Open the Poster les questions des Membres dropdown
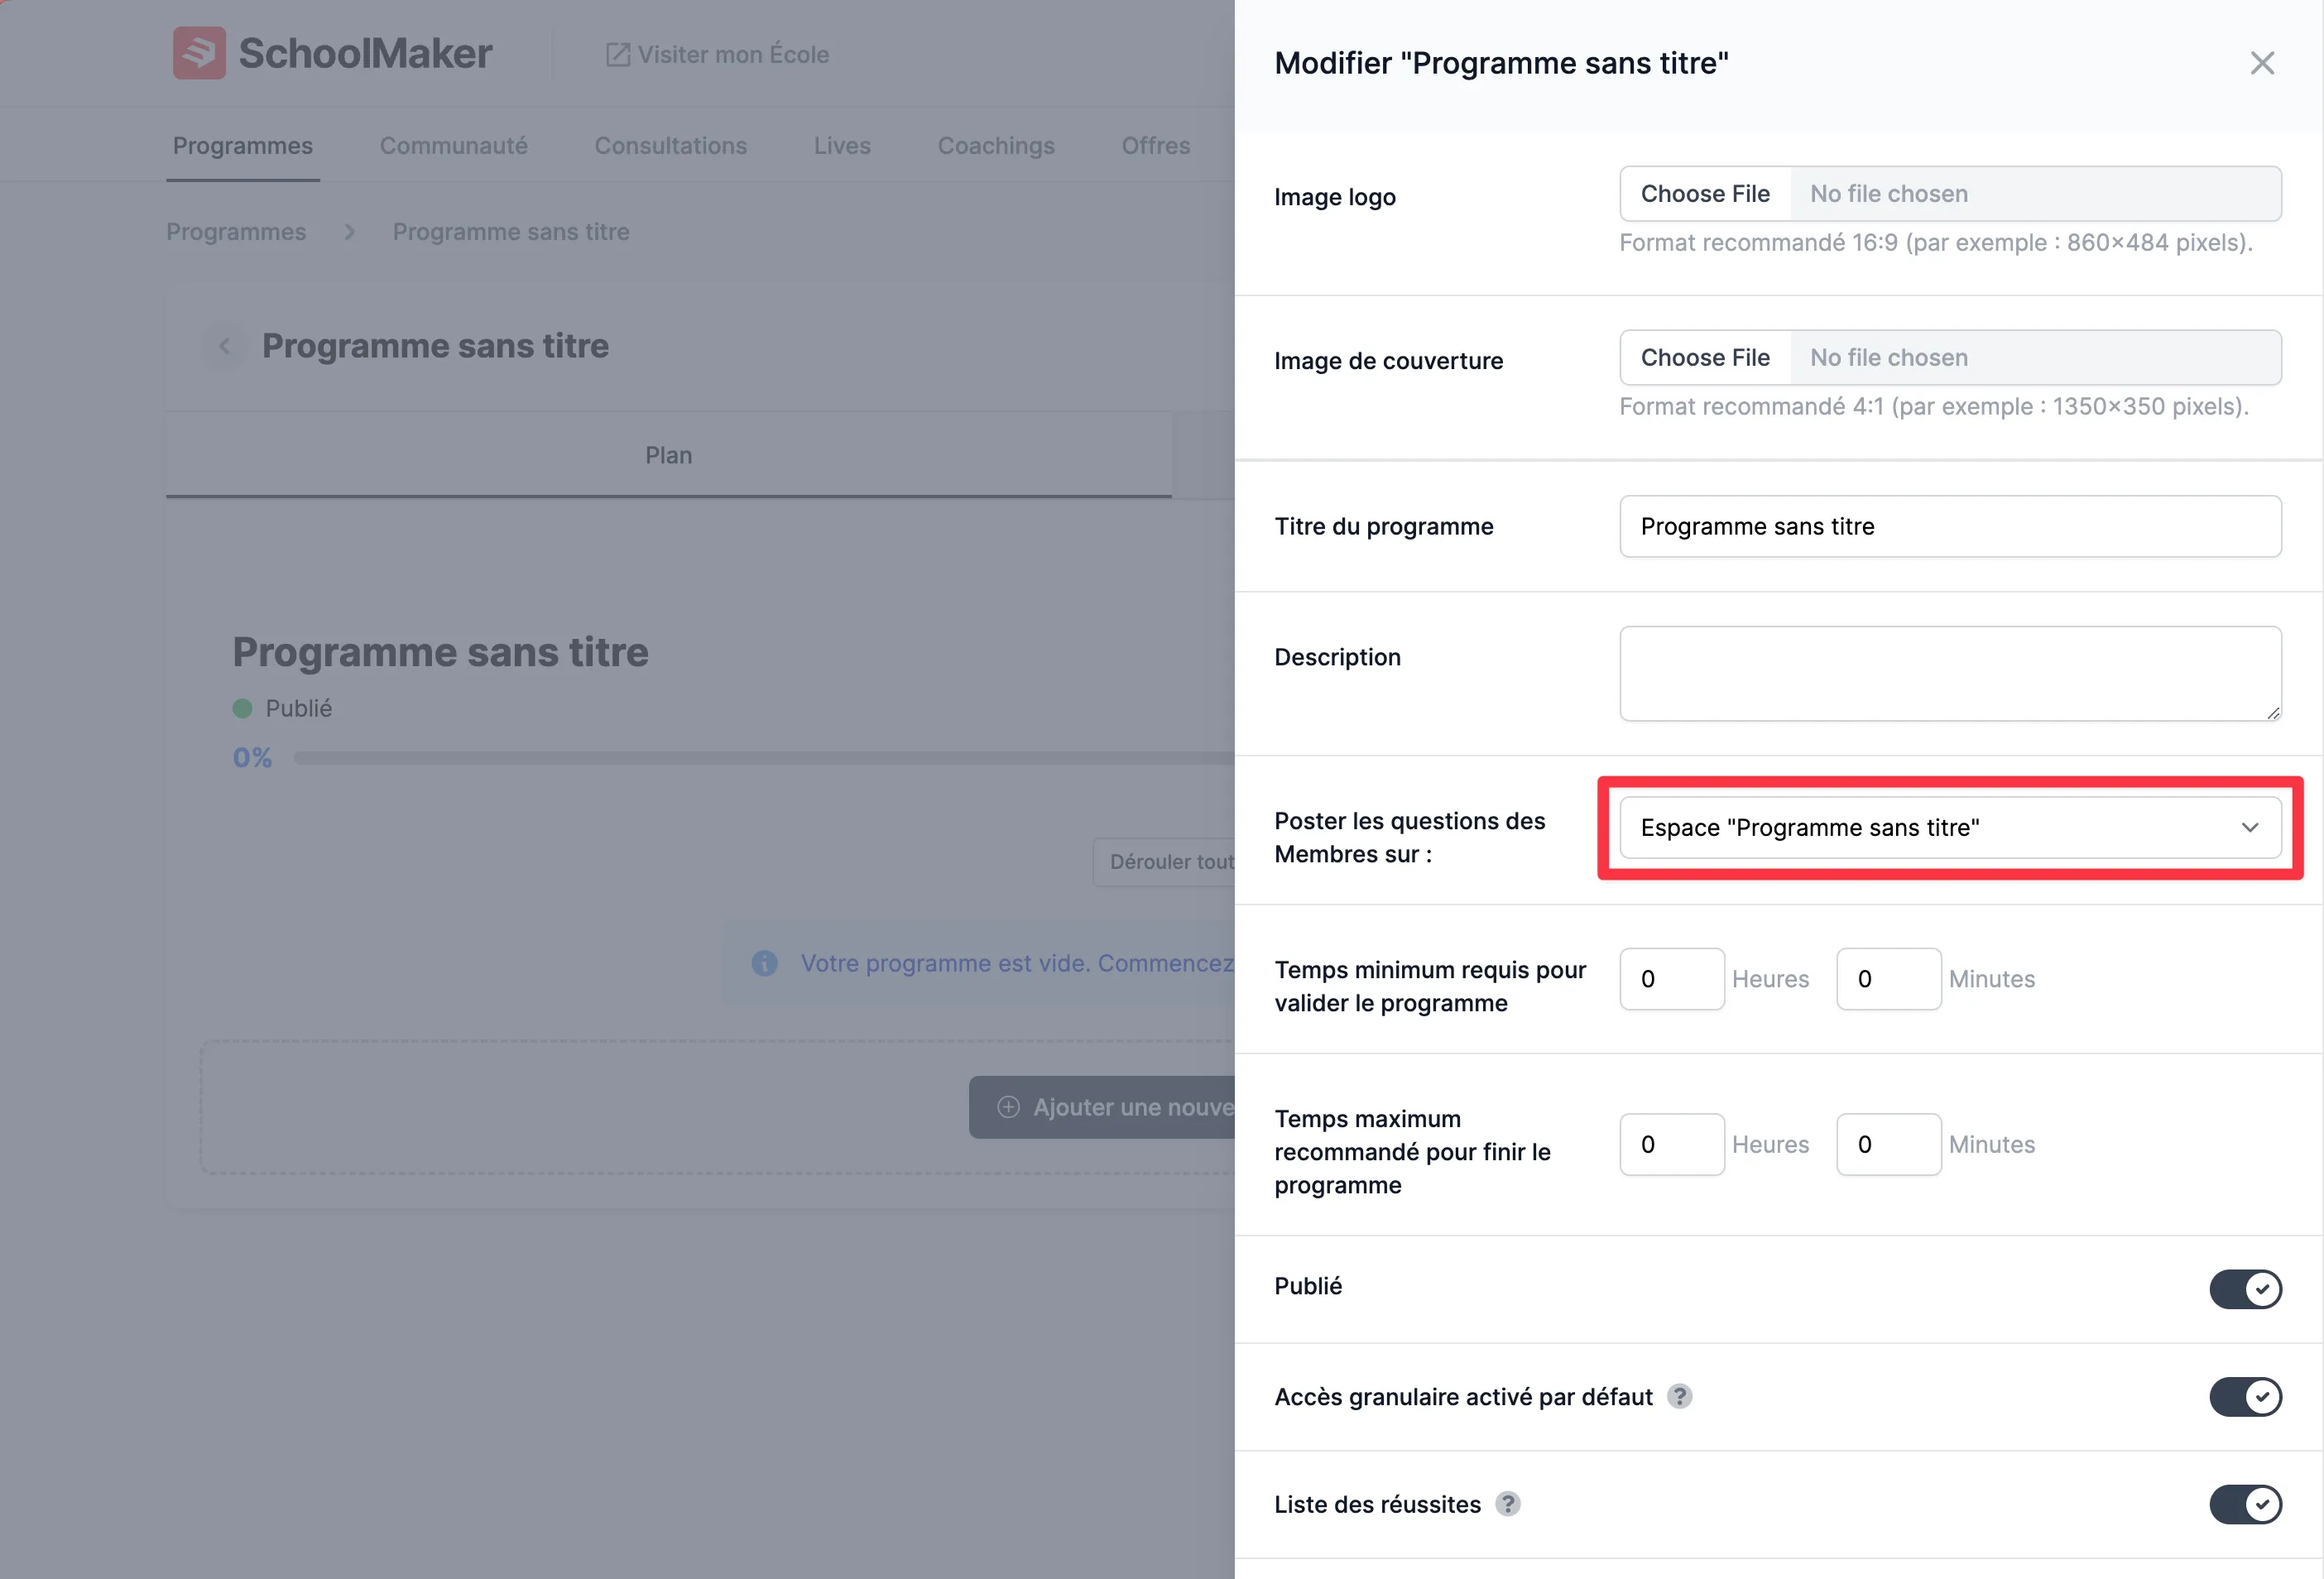This screenshot has height=1579, width=2324. click(x=1950, y=828)
